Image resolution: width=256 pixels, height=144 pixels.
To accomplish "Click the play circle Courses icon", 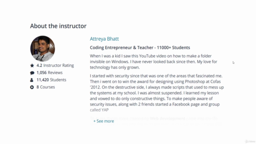I will (32, 87).
